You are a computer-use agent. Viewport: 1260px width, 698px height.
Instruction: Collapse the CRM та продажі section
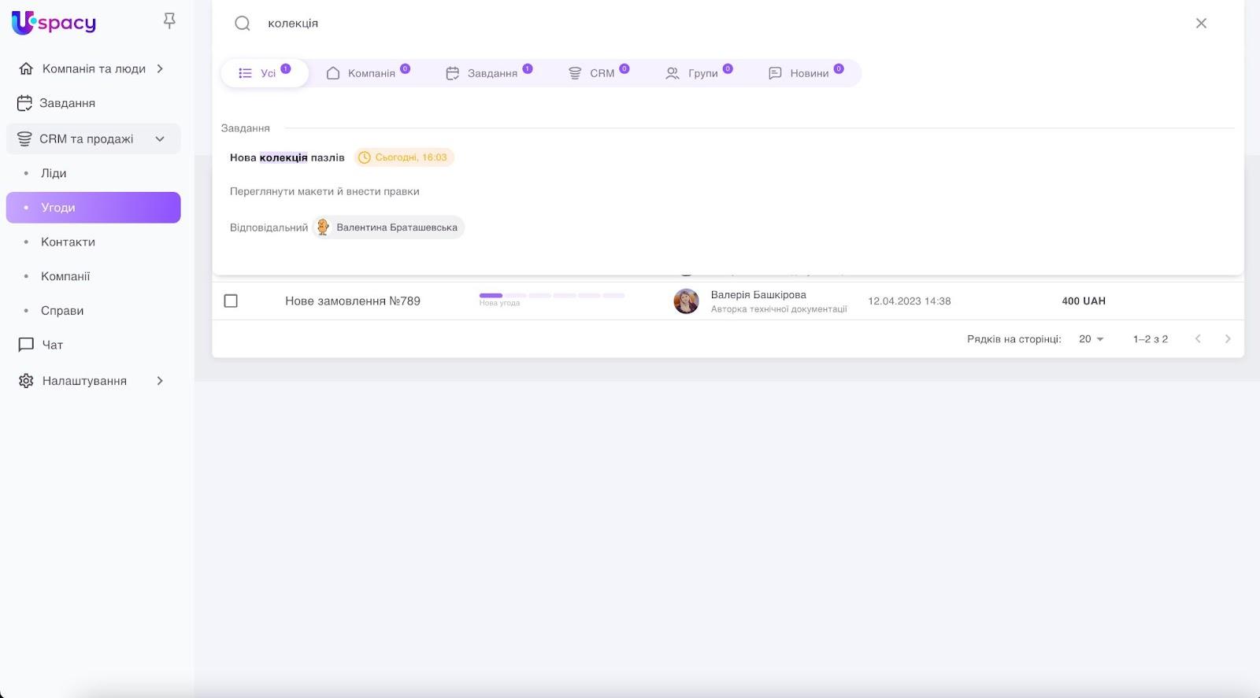[160, 139]
